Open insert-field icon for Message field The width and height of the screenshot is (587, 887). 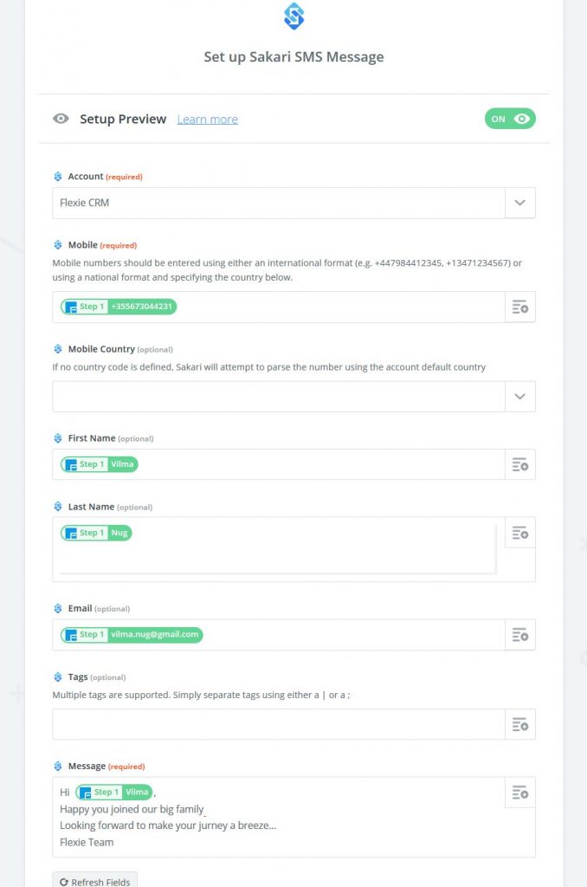coord(519,793)
